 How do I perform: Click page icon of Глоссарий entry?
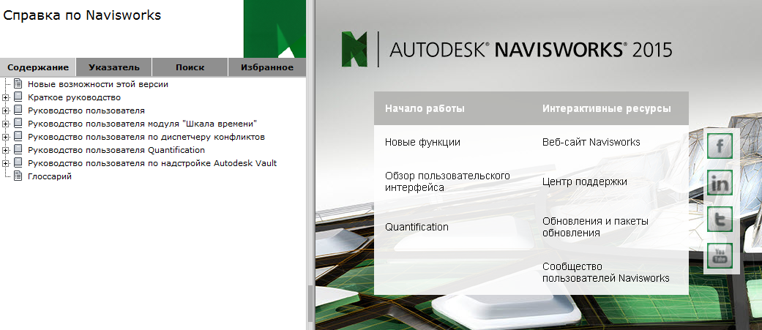[18, 176]
